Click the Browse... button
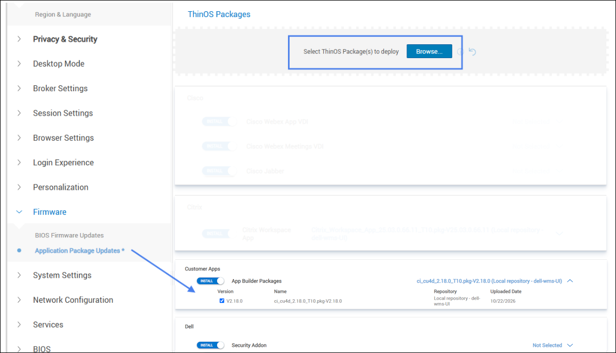Screen dimensions: 616x353 coord(429,51)
